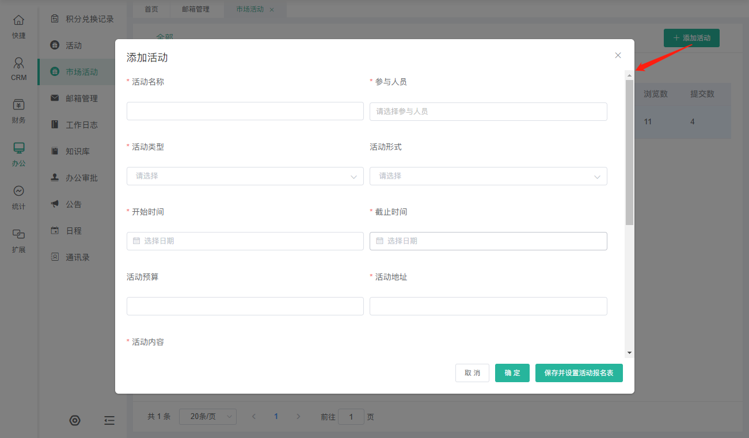Open 工作日志 in the side menu
This screenshot has height=438, width=749.
point(82,125)
